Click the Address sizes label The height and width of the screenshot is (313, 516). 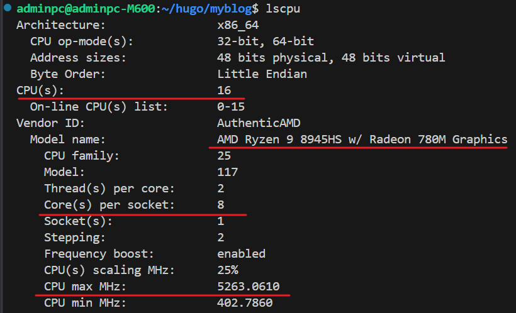pyautogui.click(x=78, y=58)
